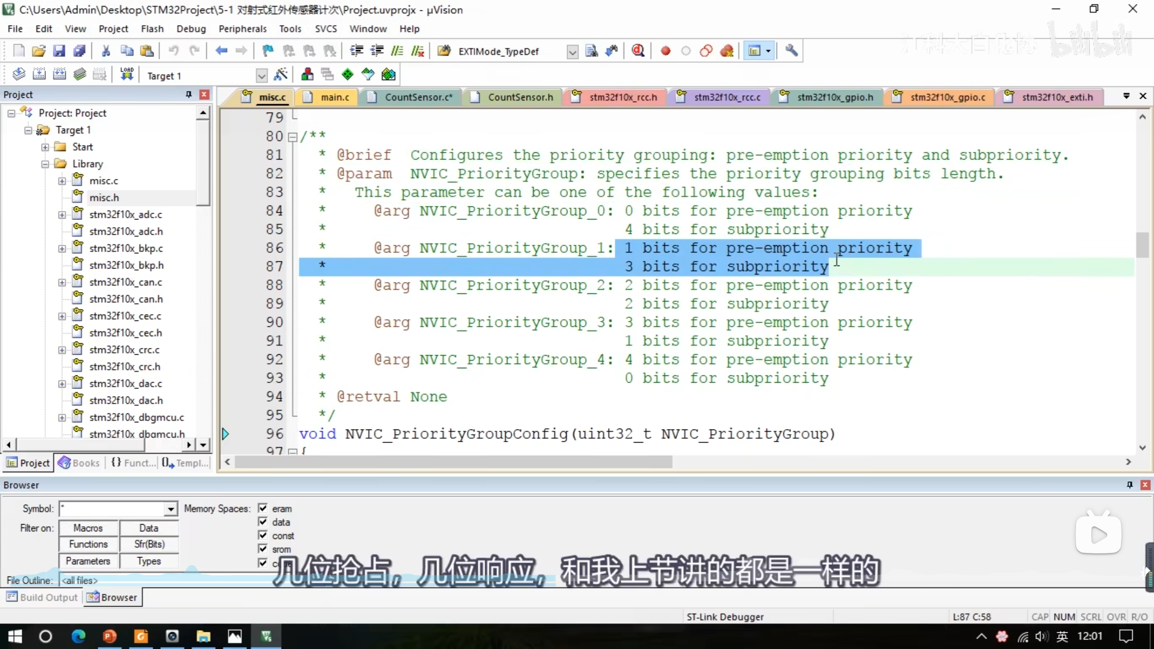
Task: Switch to the main.c tab
Action: click(334, 97)
